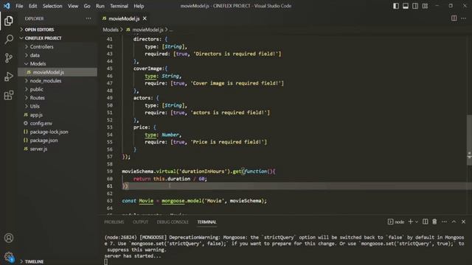Create a new terminal with plus icon
The height and width of the screenshot is (265, 472).
pos(410,222)
